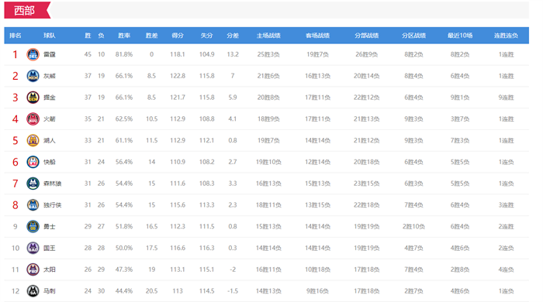The image size is (543, 302).
Task: Click the rank 1 number in first row
Action: click(x=16, y=55)
